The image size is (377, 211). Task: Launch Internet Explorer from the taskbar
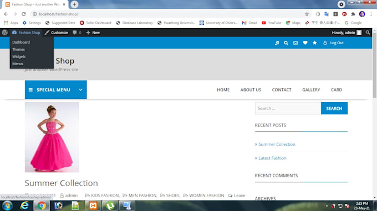(24, 205)
